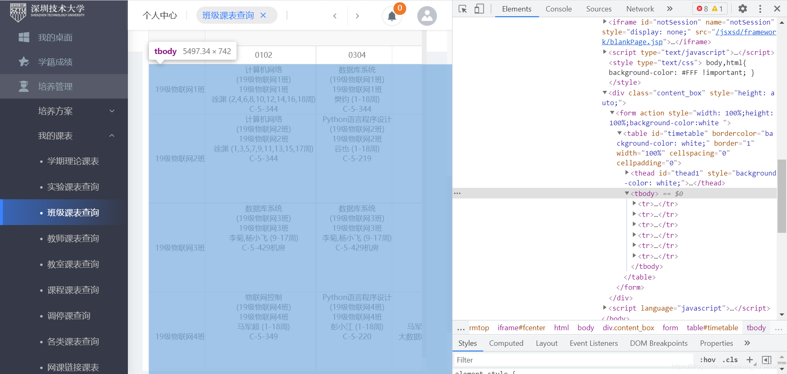The width and height of the screenshot is (787, 374).
Task: Collapse the 我的课表 submenu
Action: [112, 135]
